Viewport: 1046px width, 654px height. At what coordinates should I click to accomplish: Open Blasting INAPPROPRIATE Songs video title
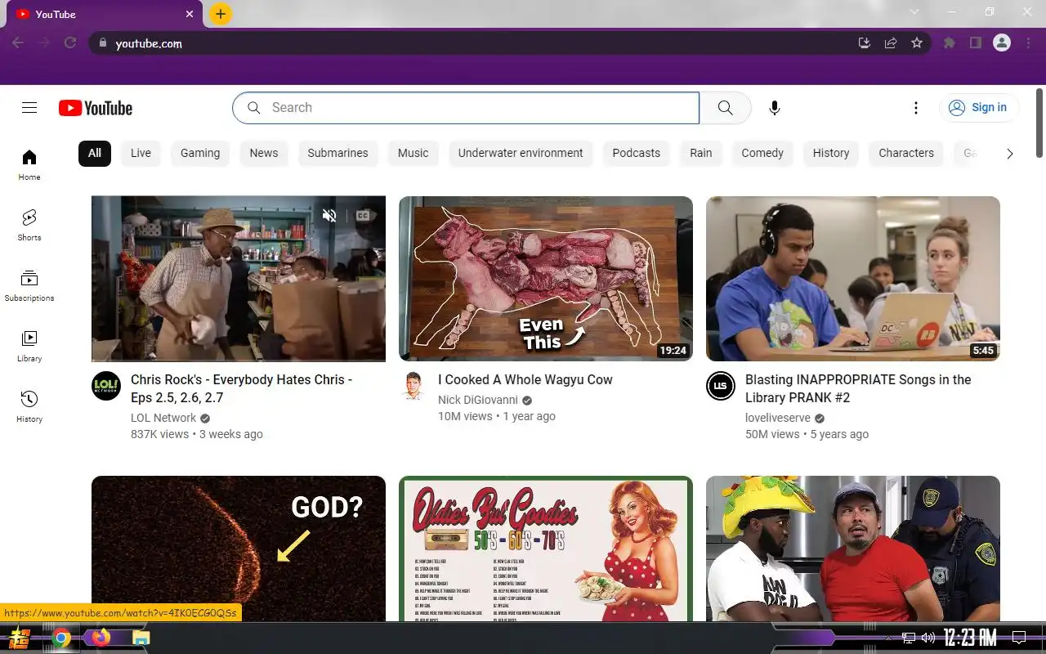[x=858, y=388]
